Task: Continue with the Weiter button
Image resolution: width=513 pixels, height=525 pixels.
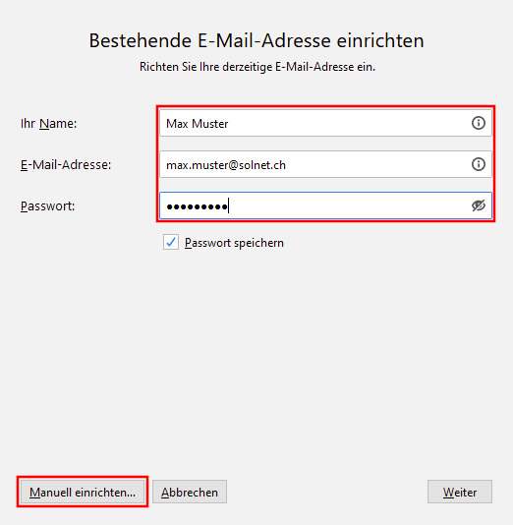Action: (x=460, y=492)
